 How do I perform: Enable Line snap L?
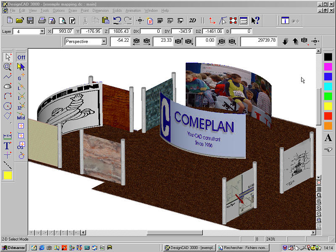point(21,87)
